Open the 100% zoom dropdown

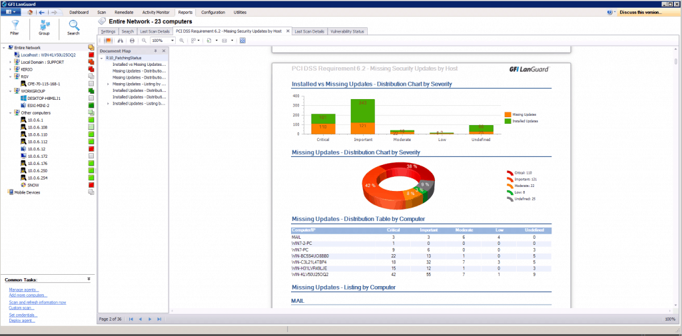[163, 41]
